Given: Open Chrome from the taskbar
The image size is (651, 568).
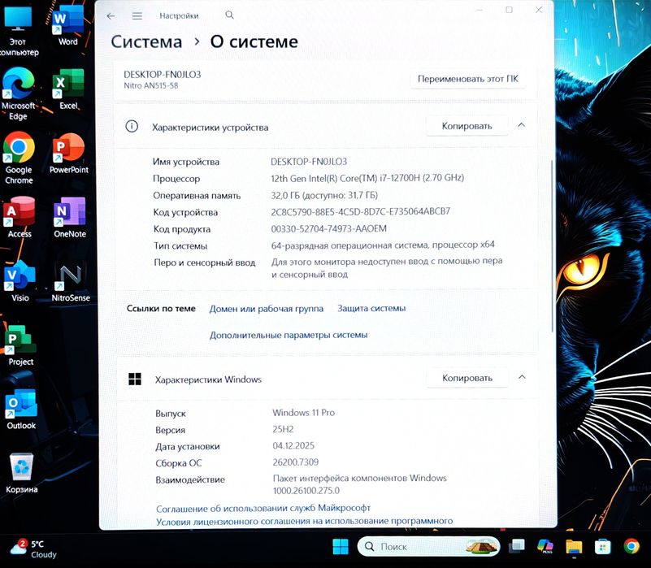Looking at the screenshot, I should [631, 546].
